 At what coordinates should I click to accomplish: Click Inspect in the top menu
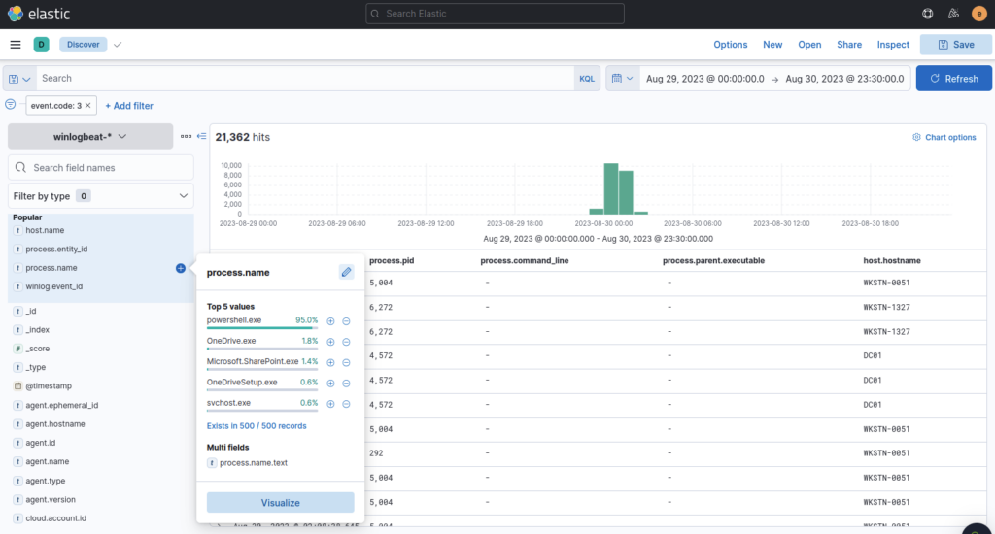(893, 45)
